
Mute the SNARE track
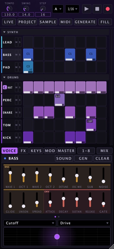[x=17, y=112]
